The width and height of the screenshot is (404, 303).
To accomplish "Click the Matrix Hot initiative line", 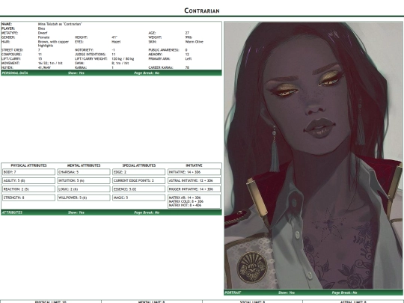I will pyautogui.click(x=185, y=205).
